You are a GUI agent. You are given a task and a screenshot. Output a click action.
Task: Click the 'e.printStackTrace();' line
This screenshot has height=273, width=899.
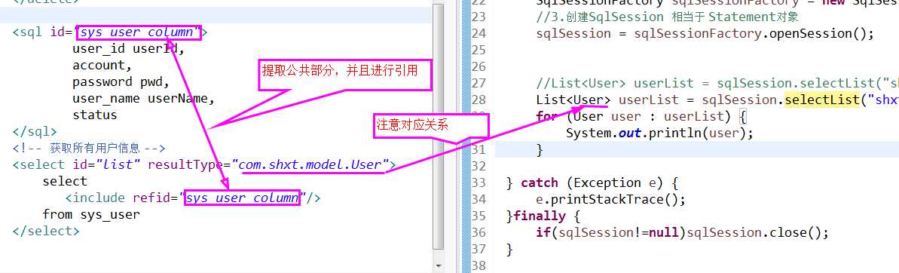click(611, 200)
